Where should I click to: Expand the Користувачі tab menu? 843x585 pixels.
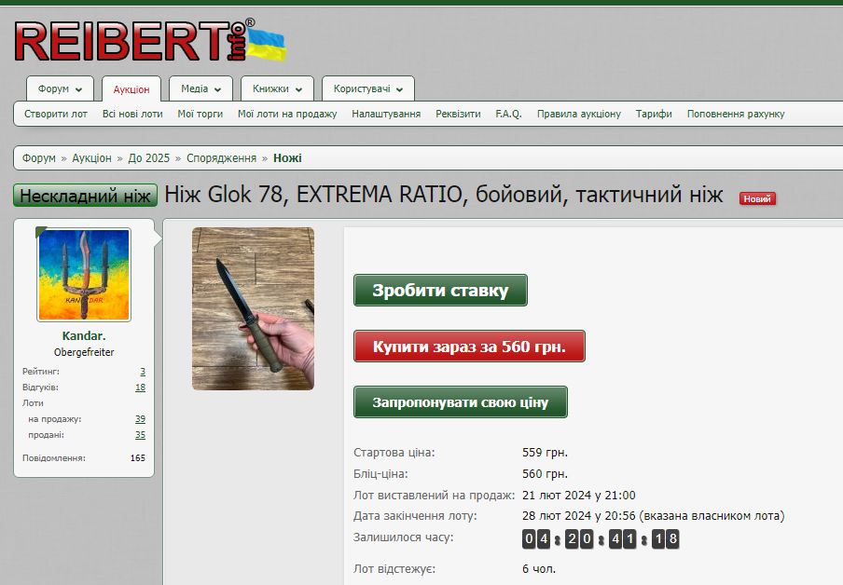click(368, 88)
